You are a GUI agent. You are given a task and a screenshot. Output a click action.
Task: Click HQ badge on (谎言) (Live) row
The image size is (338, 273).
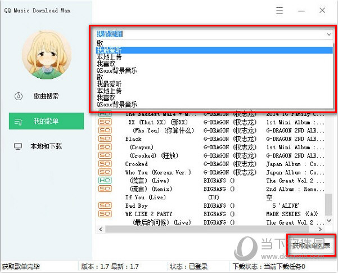[x=105, y=181]
